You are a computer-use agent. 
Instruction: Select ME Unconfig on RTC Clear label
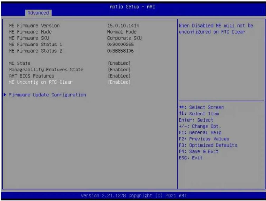[x=41, y=82]
